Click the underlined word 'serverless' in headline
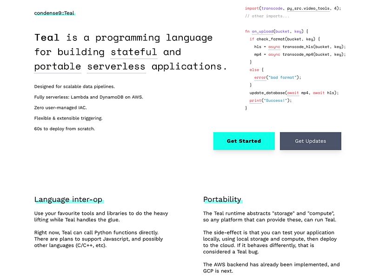This screenshot has height=279, width=372. [116, 66]
